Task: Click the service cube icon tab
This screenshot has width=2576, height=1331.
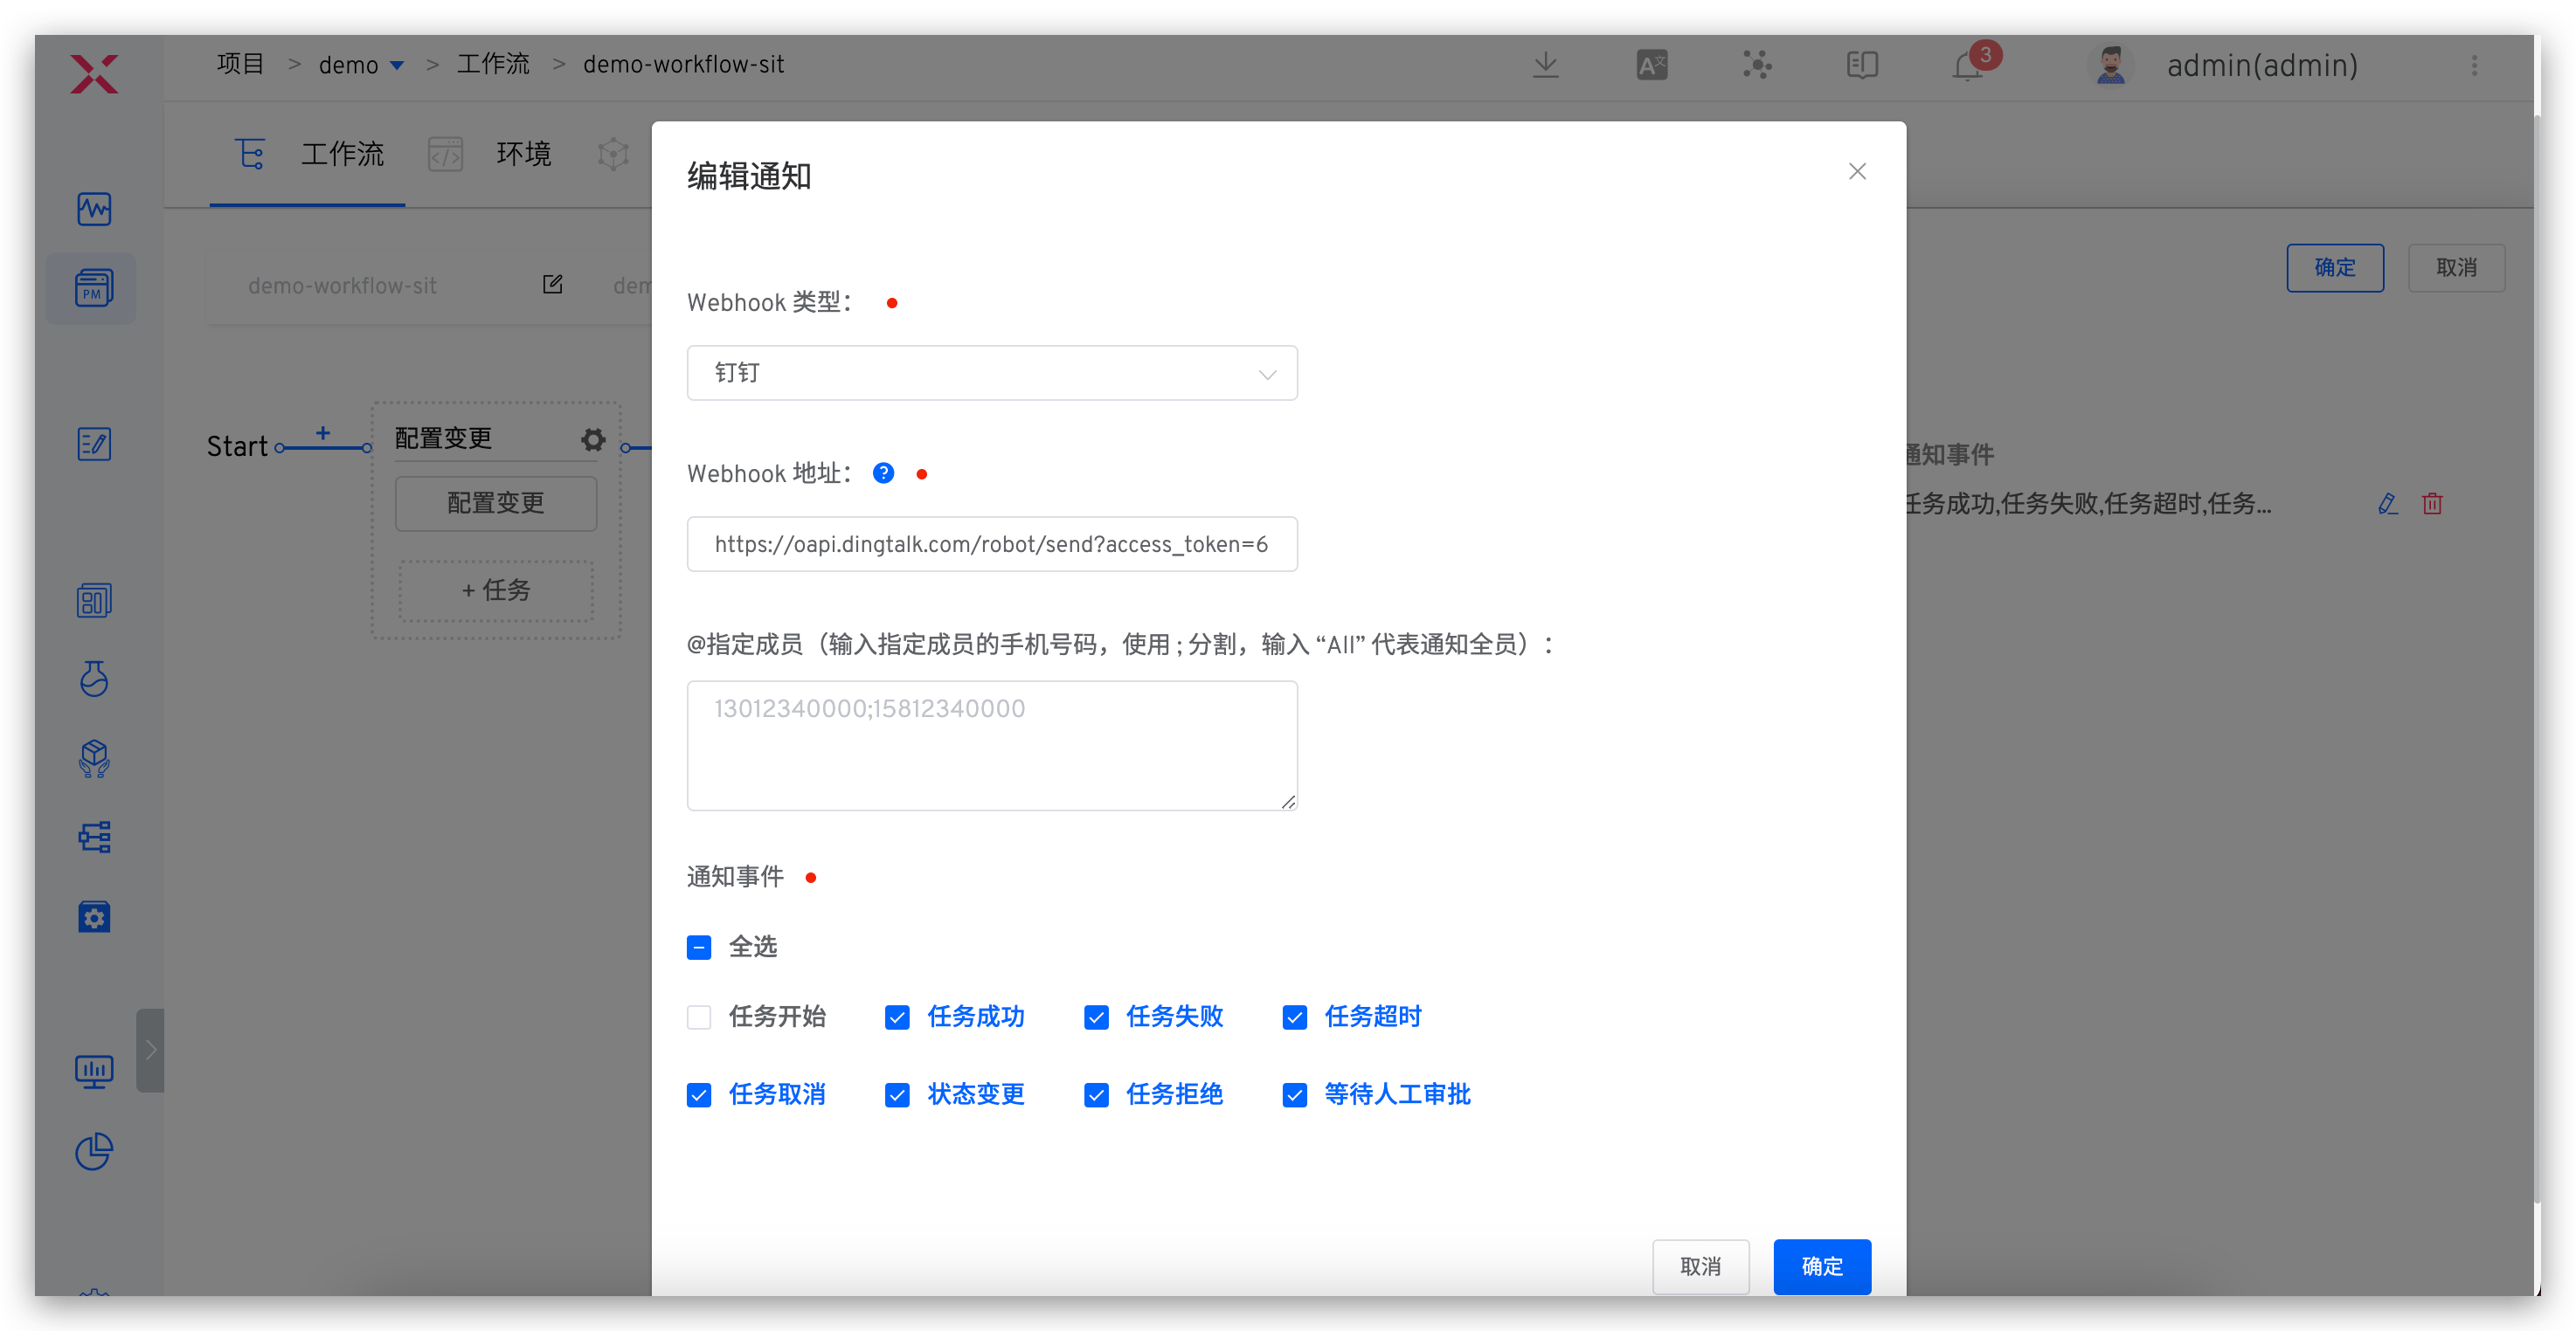Action: click(x=613, y=154)
